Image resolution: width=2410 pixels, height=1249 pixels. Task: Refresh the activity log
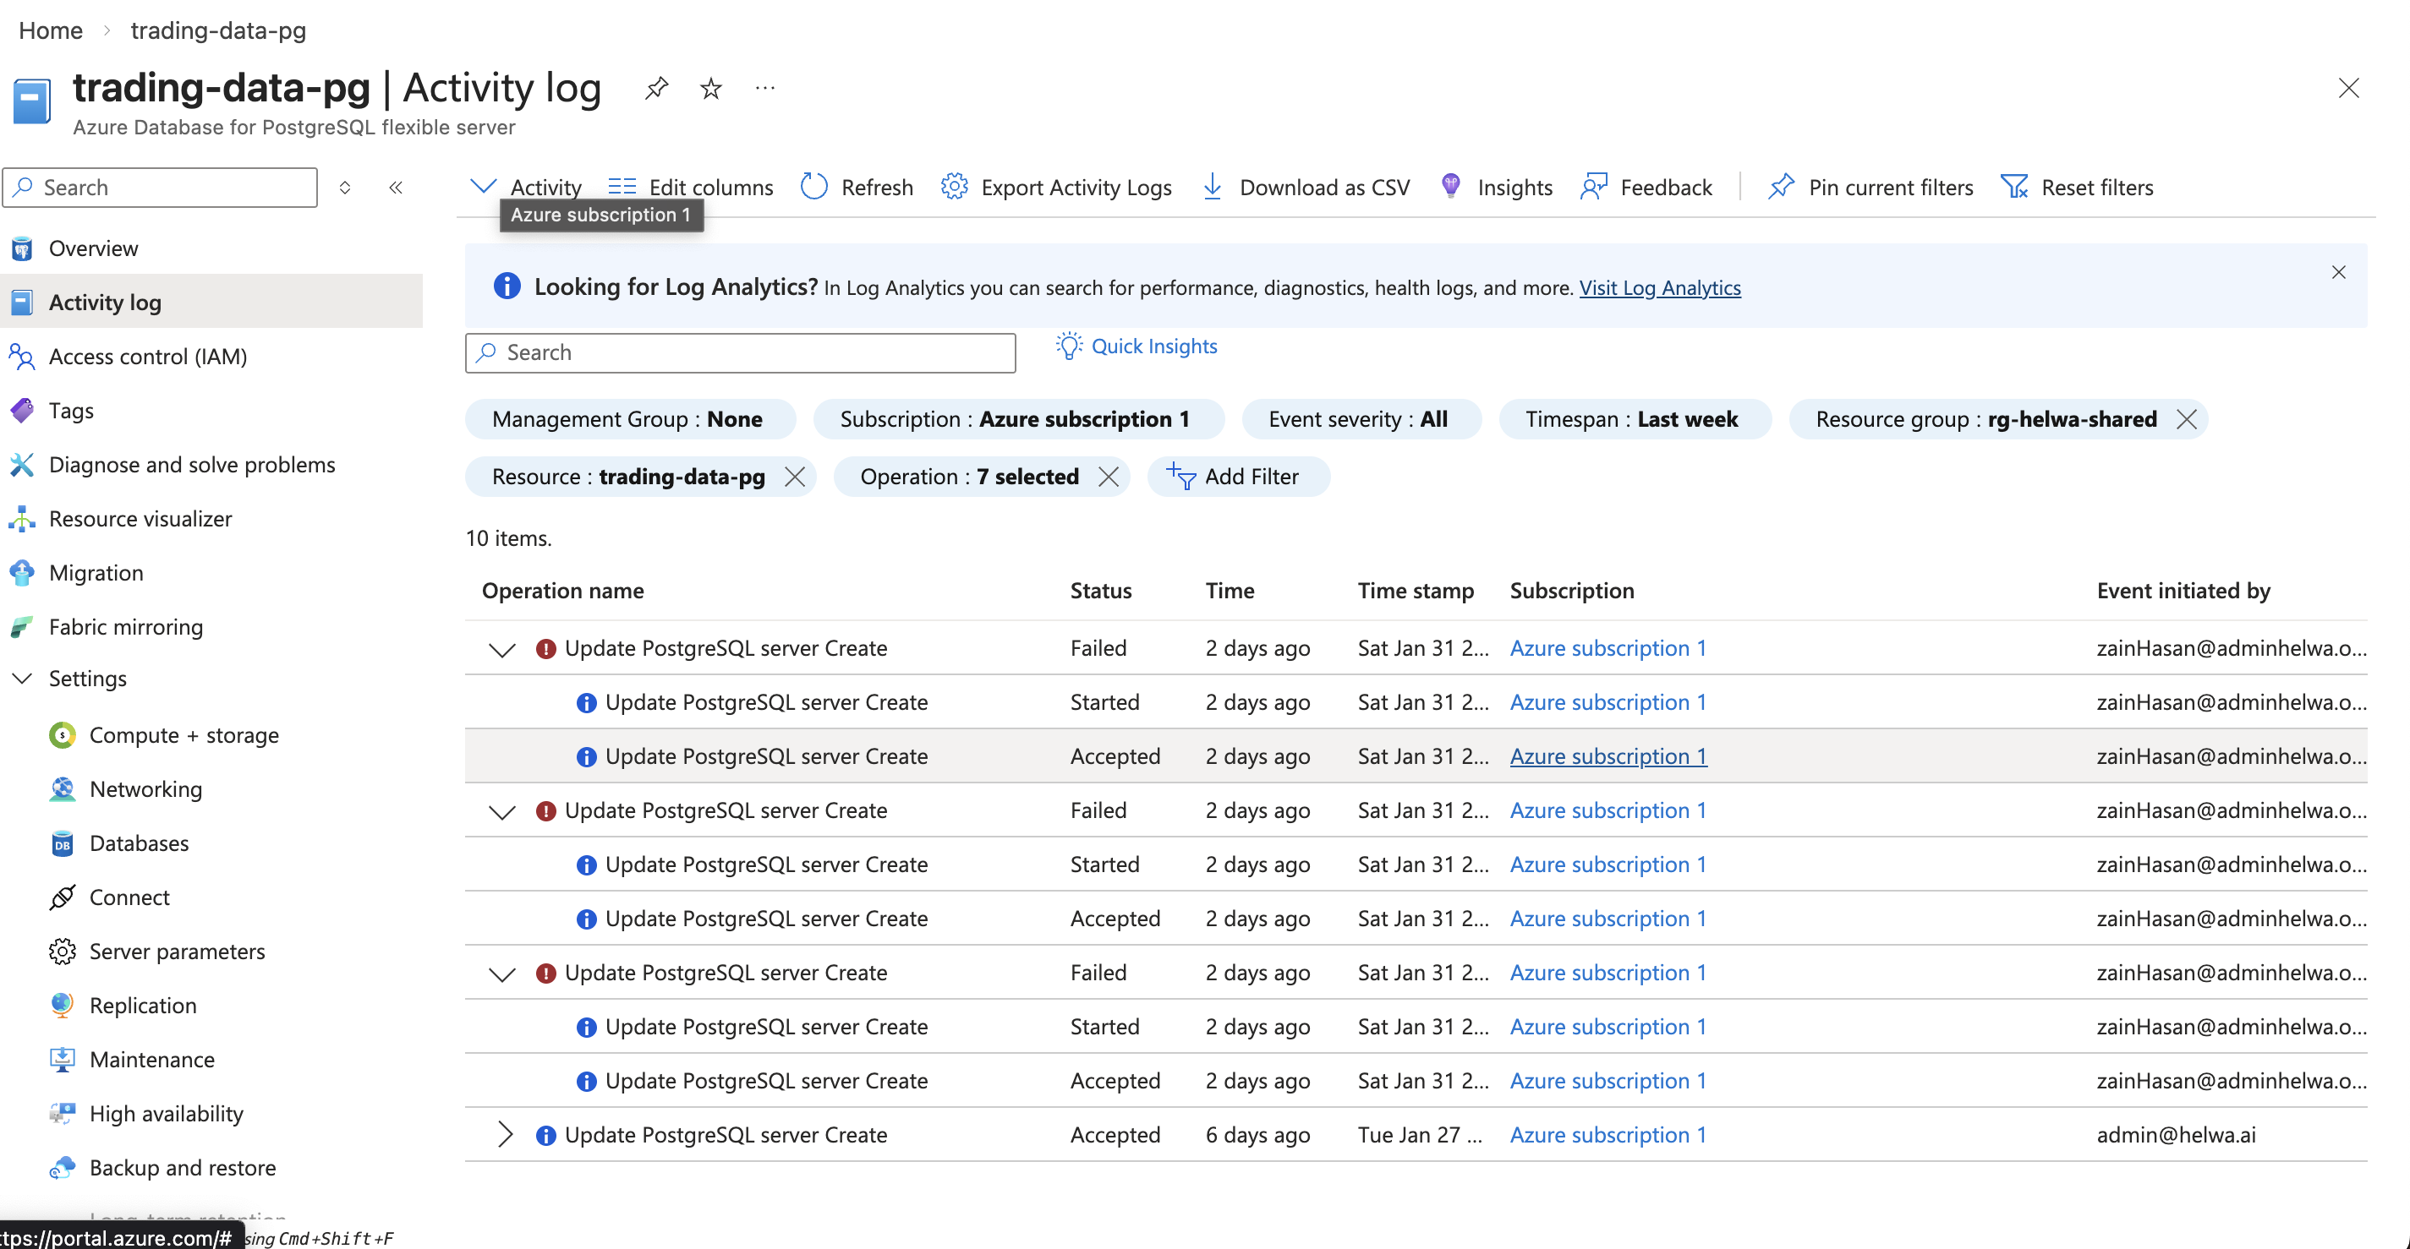pyautogui.click(x=857, y=187)
